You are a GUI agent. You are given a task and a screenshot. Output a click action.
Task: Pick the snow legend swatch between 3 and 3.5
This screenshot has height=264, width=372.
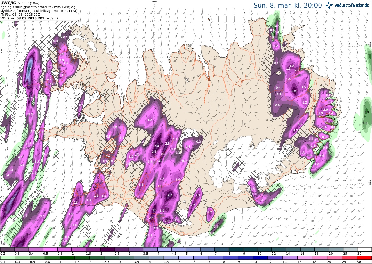point(136,249)
